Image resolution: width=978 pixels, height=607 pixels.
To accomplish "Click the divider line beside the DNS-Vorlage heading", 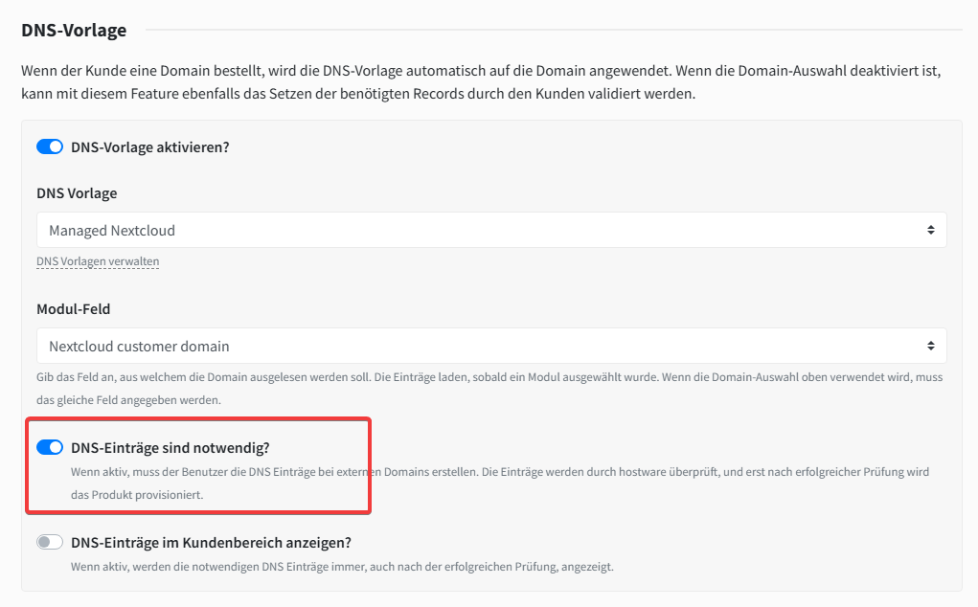I will click(x=554, y=31).
